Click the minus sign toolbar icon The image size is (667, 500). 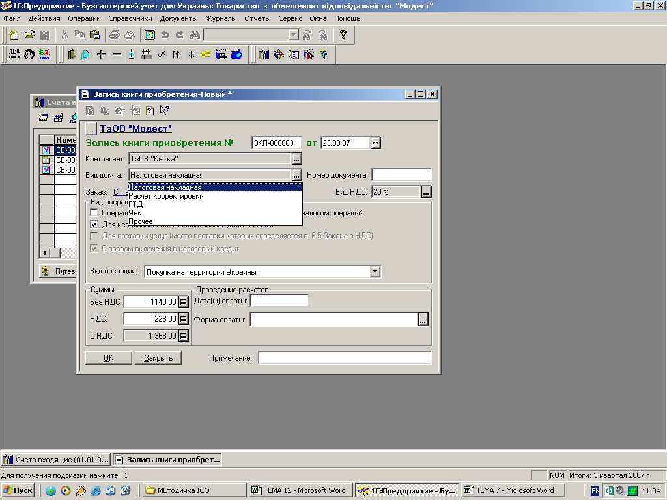click(x=117, y=55)
